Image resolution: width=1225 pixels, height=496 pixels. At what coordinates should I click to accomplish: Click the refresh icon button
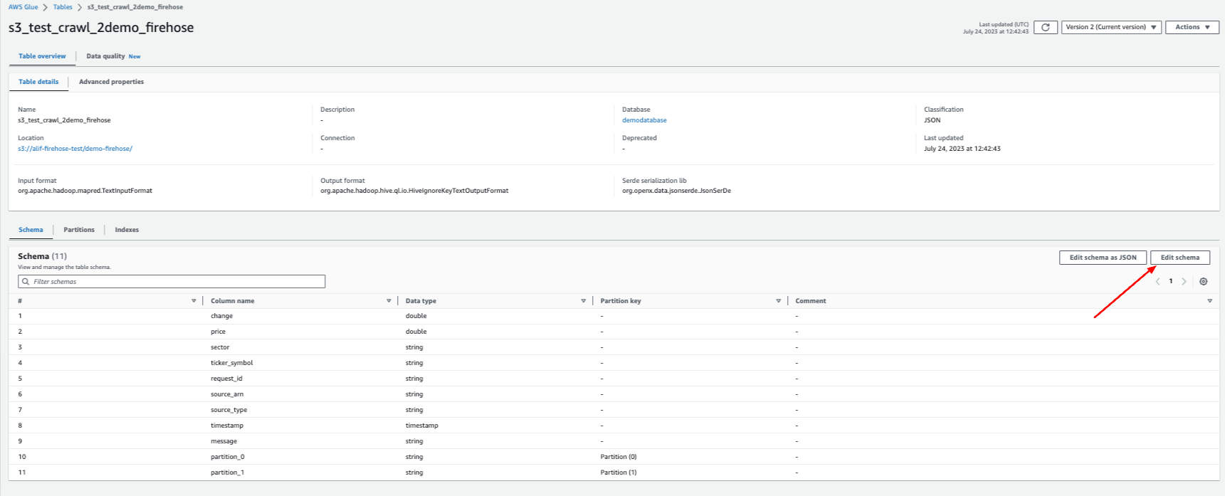click(x=1045, y=27)
